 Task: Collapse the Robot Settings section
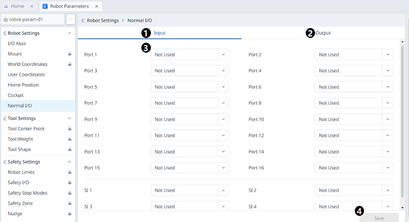click(x=70, y=33)
